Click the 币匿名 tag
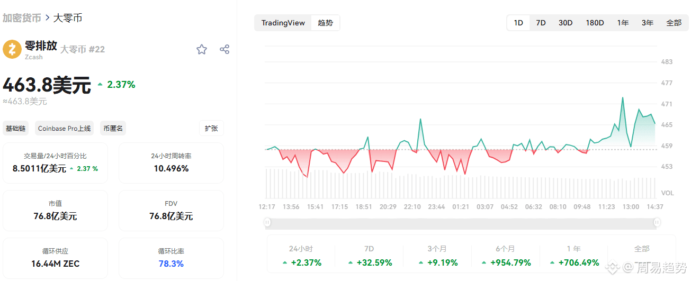Screen dimensions: 691x281 click(x=113, y=128)
